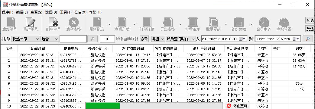Open the 修改单号 edit tool
The height and width of the screenshot is (109, 315).
pyautogui.click(x=31, y=22)
